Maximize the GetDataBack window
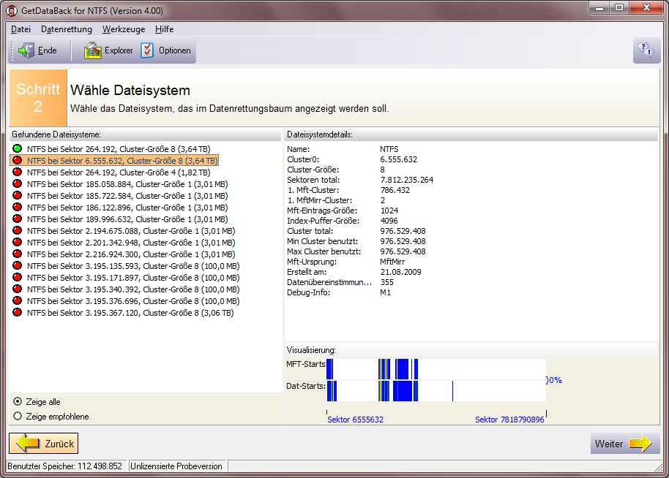 [619, 7]
